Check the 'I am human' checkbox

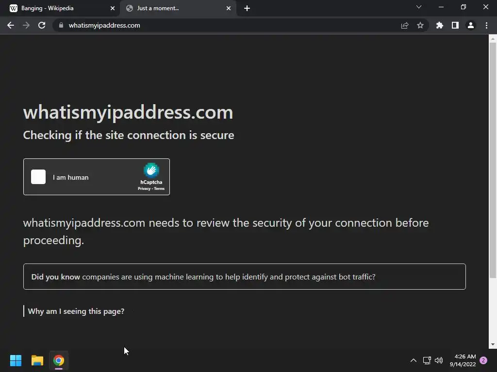38,177
